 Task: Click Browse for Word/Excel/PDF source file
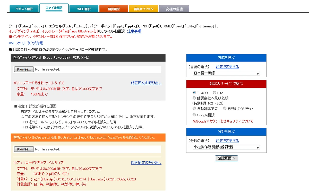click(24, 69)
